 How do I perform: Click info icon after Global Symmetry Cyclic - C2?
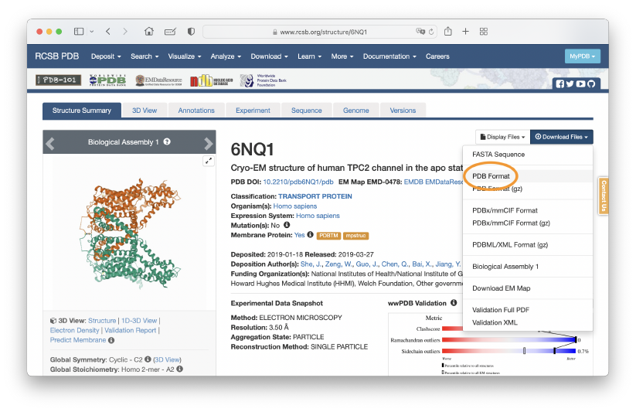(148, 359)
